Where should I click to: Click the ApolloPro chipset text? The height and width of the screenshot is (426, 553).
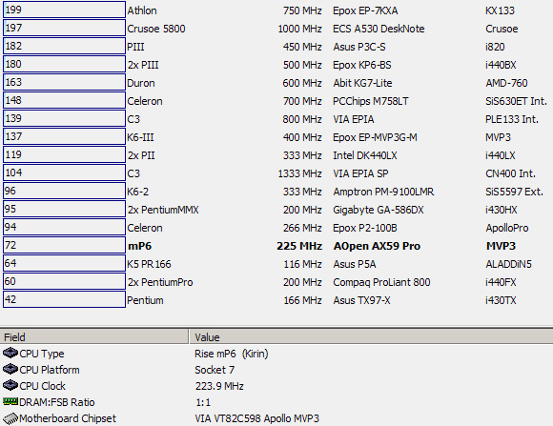(507, 228)
